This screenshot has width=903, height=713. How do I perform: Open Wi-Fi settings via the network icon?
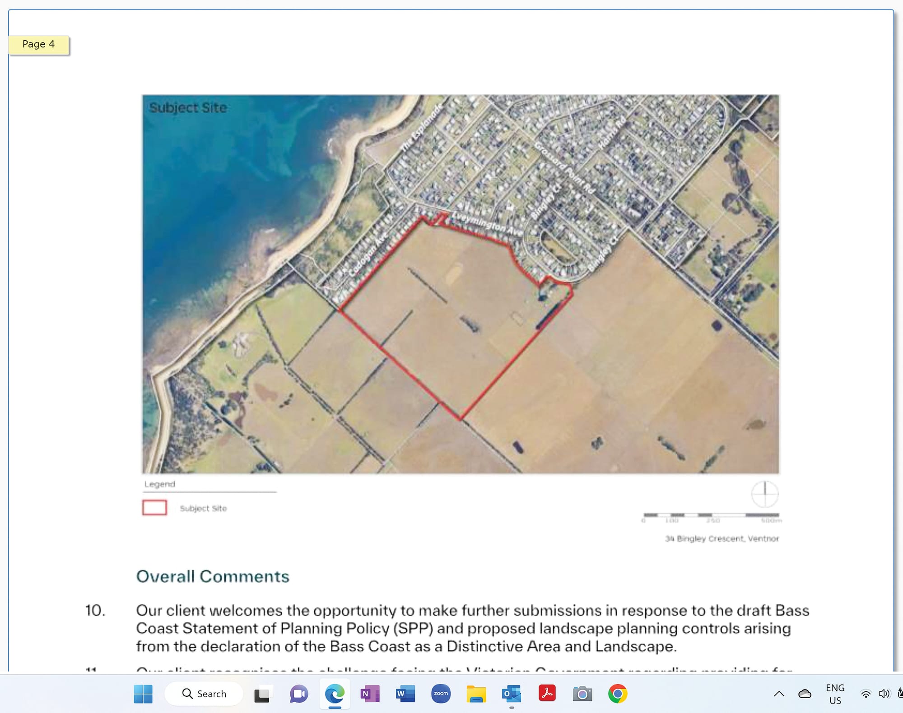pos(865,694)
